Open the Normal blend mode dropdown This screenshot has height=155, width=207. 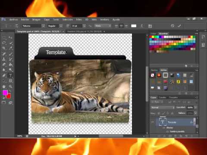[163, 108]
